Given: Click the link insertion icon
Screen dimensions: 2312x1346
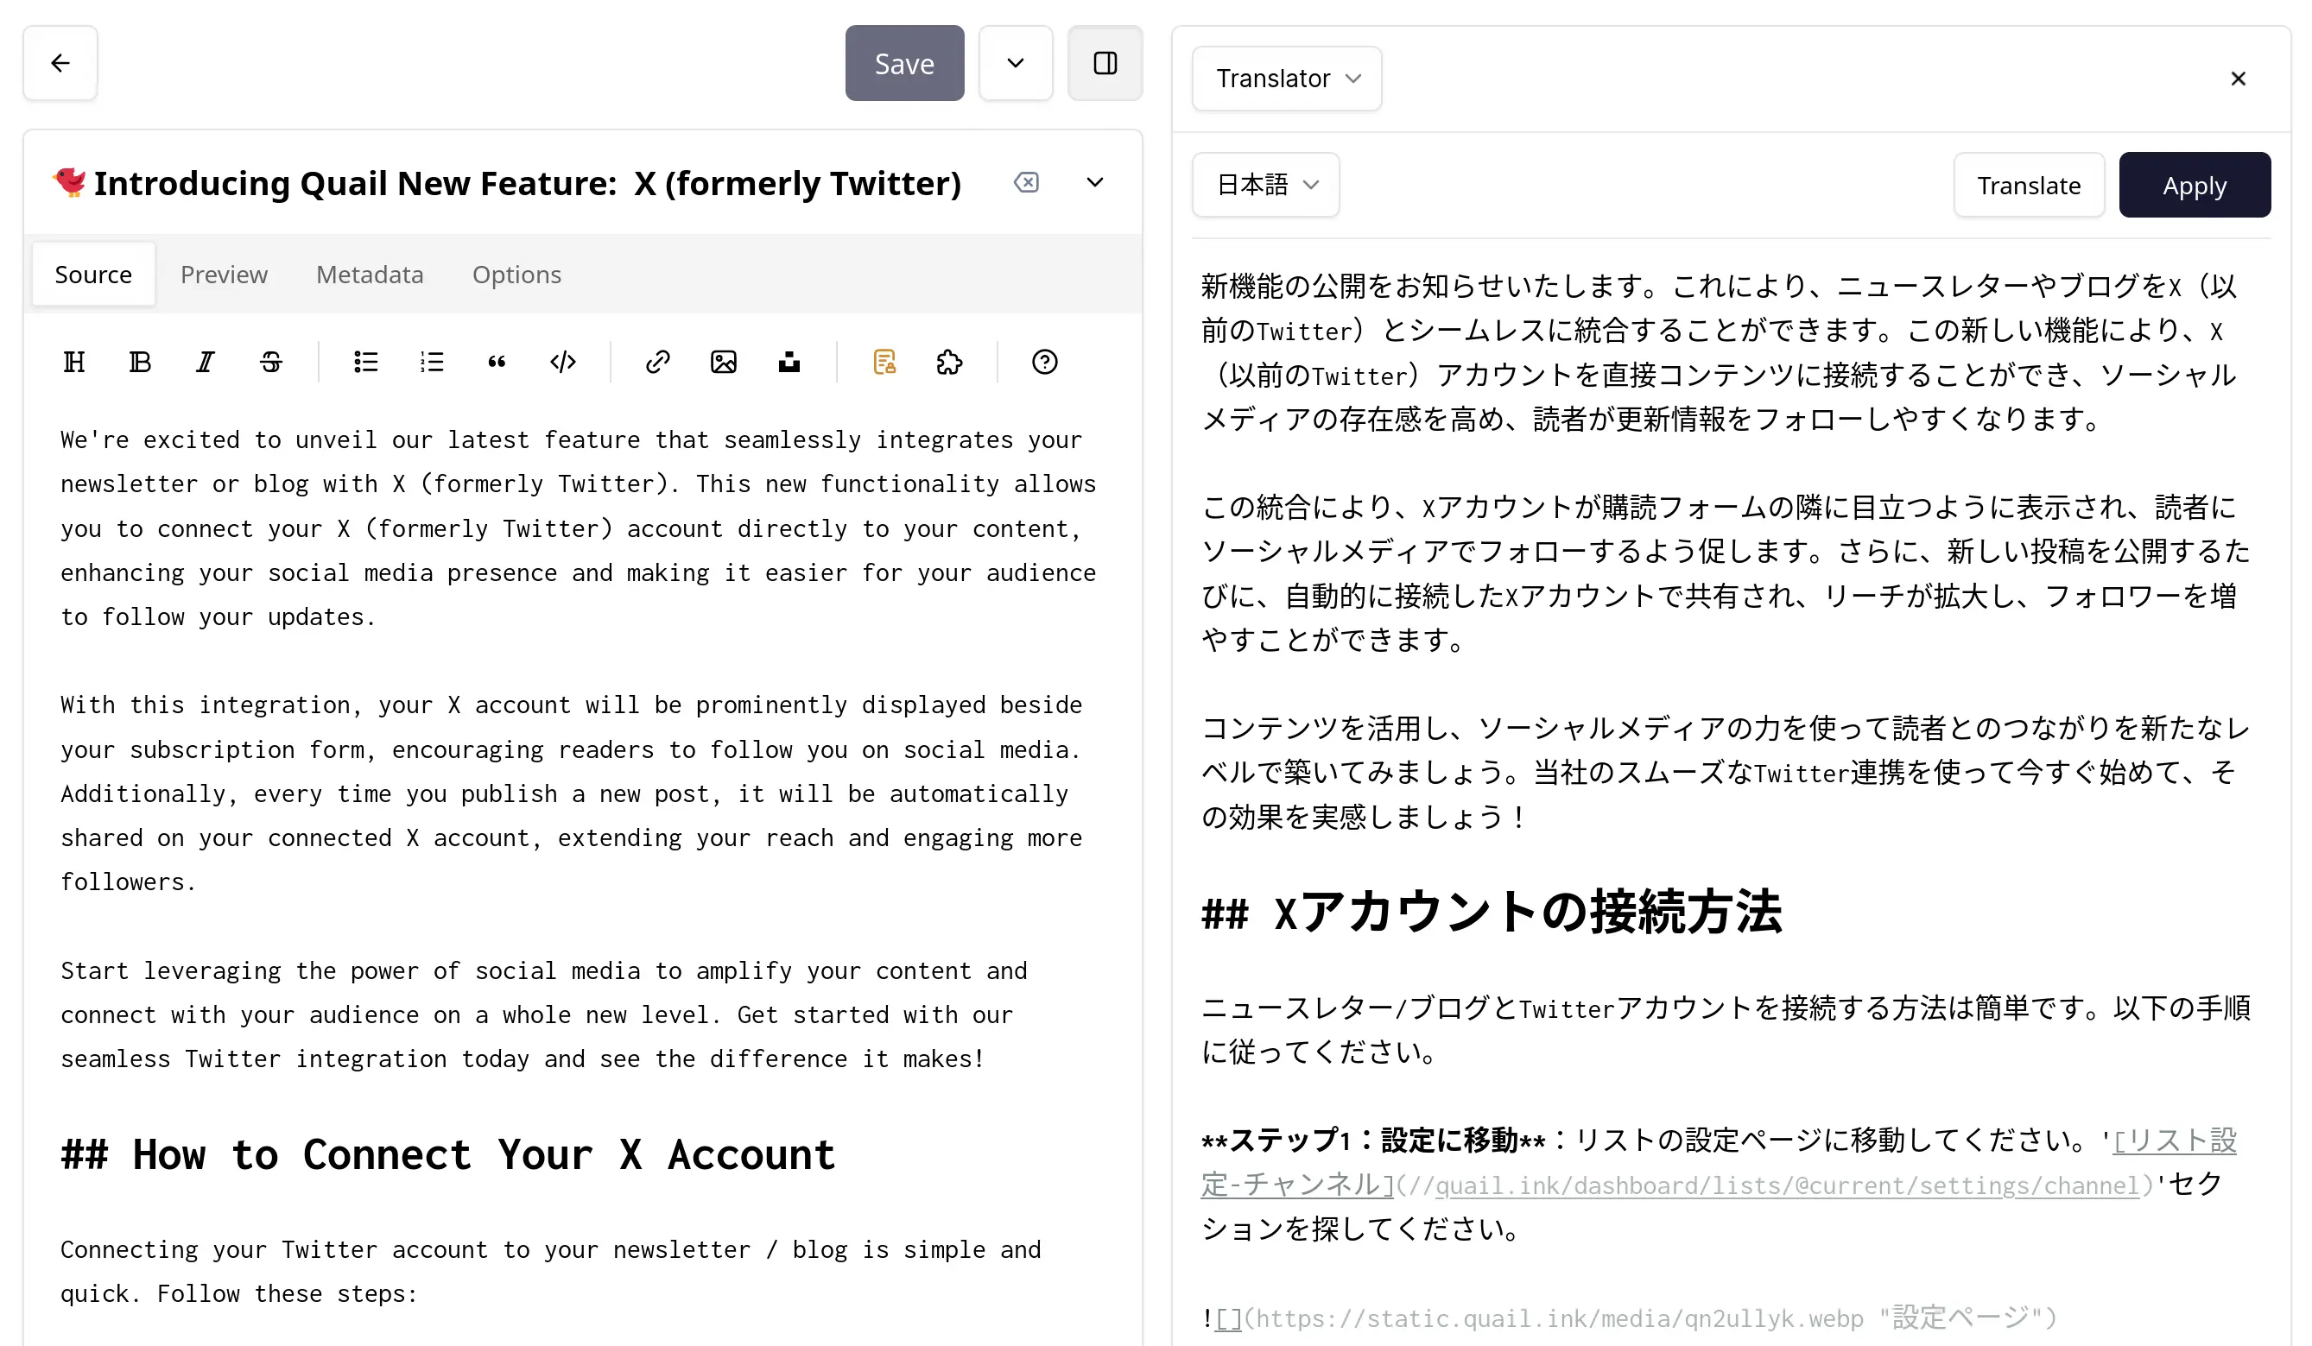Looking at the screenshot, I should [x=658, y=361].
